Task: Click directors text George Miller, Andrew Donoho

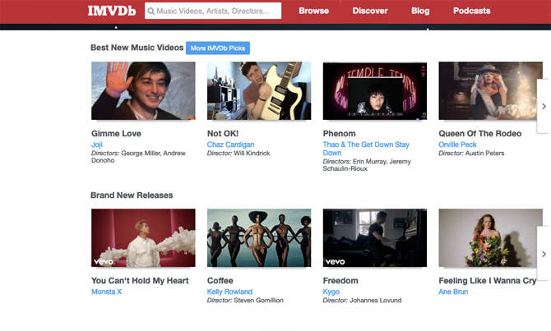Action: click(138, 157)
